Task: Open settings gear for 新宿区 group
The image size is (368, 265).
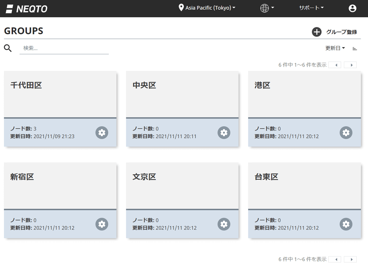Action: pos(102,224)
